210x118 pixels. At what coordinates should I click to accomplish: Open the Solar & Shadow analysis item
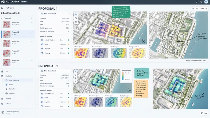click(x=17, y=80)
